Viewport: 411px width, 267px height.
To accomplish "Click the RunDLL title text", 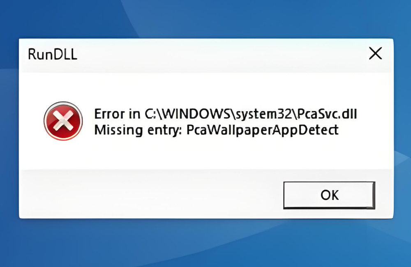I will [x=53, y=54].
